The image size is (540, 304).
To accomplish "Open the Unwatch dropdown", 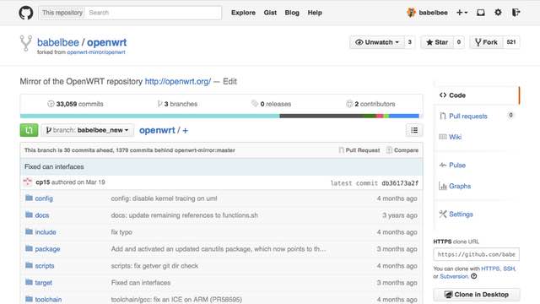I will [x=377, y=42].
